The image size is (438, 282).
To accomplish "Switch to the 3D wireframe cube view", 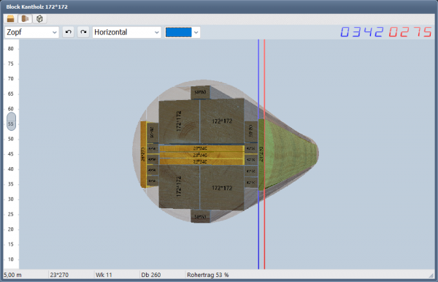I will tap(39, 19).
